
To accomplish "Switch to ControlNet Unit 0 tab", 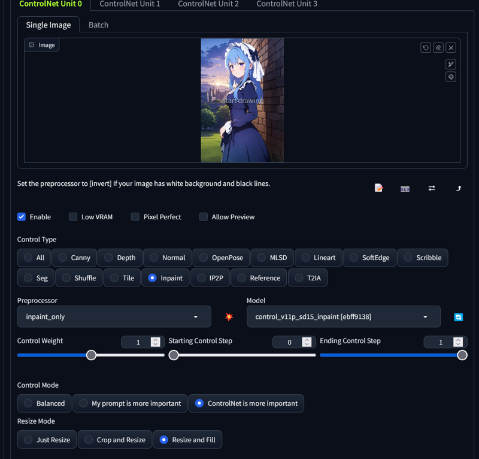I will (50, 4).
